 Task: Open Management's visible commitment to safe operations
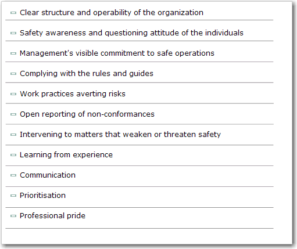pyautogui.click(x=117, y=53)
